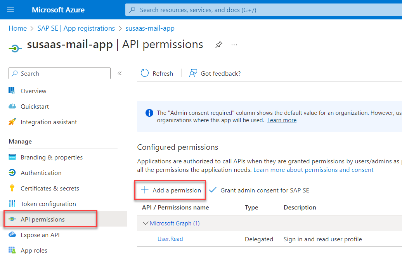Open App roles in sidebar
The height and width of the screenshot is (258, 402).
[x=34, y=251]
